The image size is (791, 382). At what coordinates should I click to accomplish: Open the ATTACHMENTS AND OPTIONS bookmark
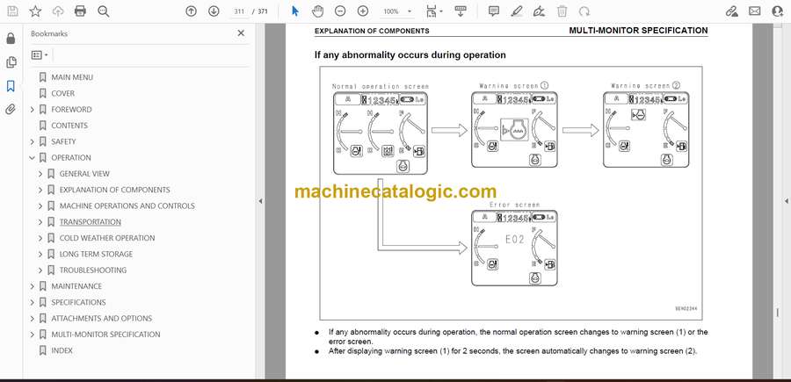101,319
